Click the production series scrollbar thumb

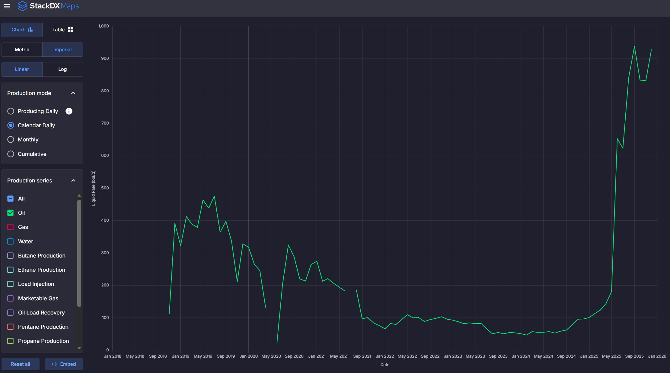(79, 253)
